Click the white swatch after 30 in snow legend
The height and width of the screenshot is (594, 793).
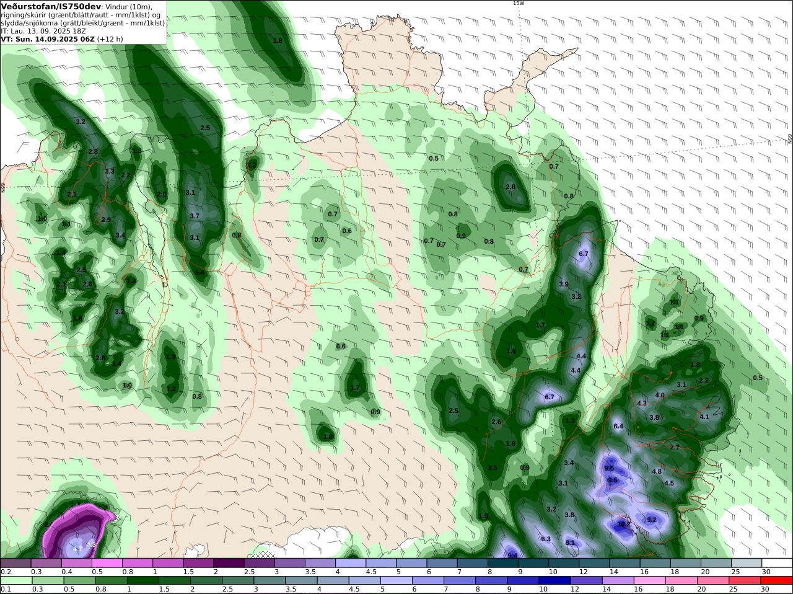[777, 563]
